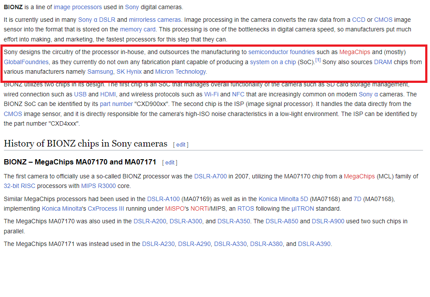Open the 'GlobalFoundries' article link
Image resolution: width=430 pixels, height=297 pixels.
click(x=26, y=62)
